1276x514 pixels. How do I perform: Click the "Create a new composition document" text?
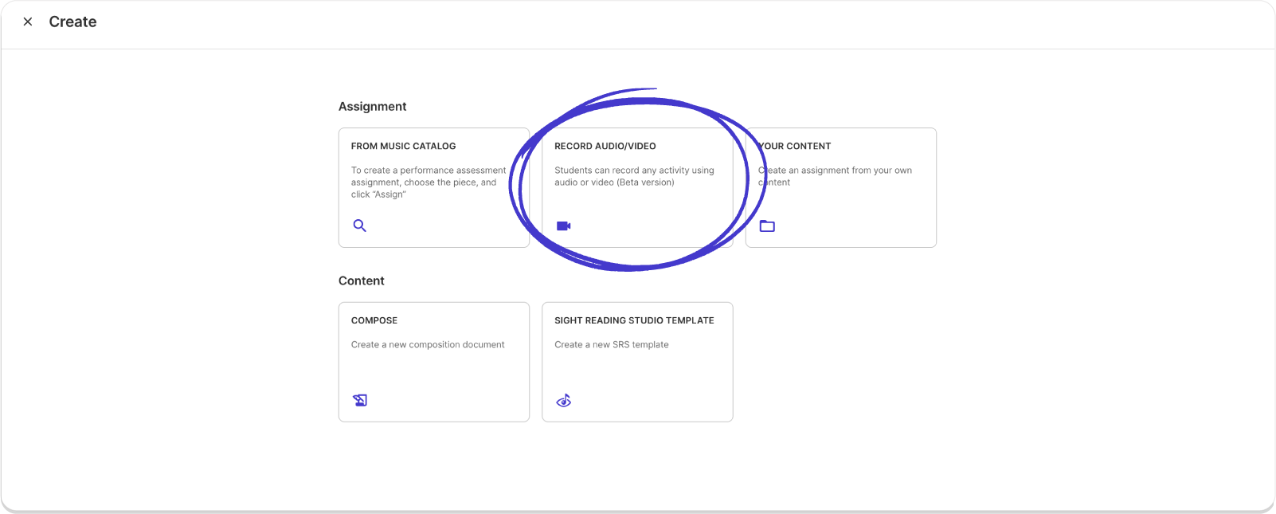click(x=428, y=344)
